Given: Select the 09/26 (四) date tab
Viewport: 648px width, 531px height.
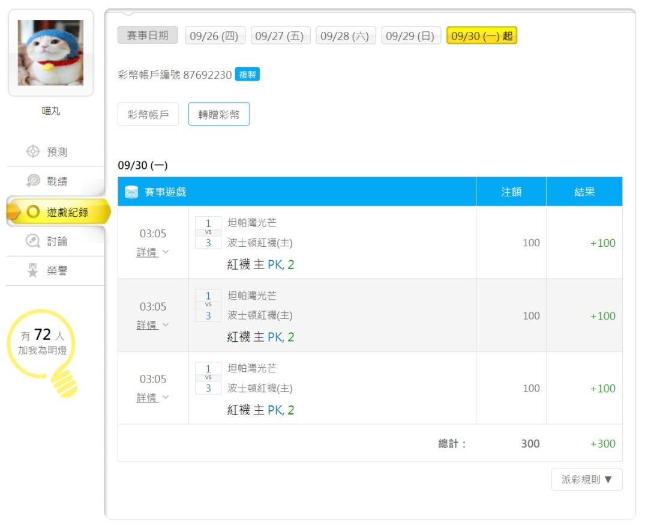Looking at the screenshot, I should [x=215, y=35].
